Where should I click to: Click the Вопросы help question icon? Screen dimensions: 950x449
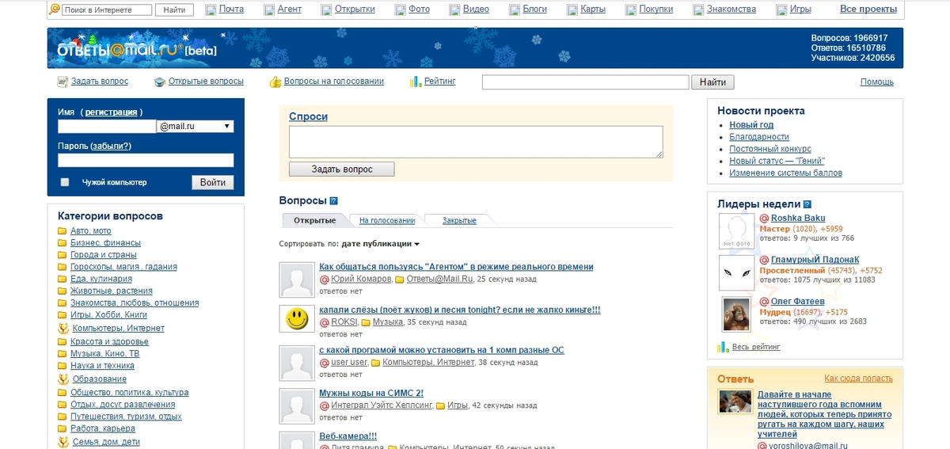(x=333, y=201)
